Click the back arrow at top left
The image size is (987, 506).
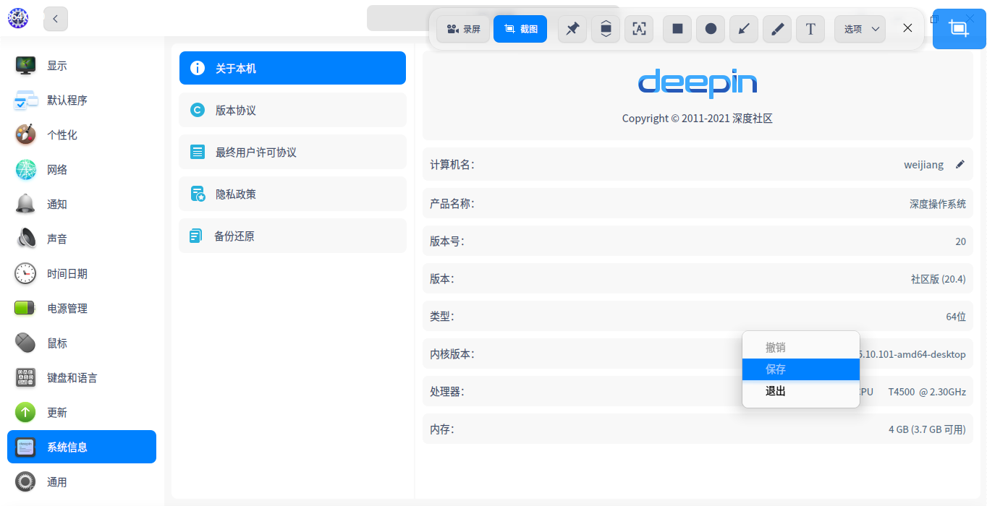[x=56, y=19]
